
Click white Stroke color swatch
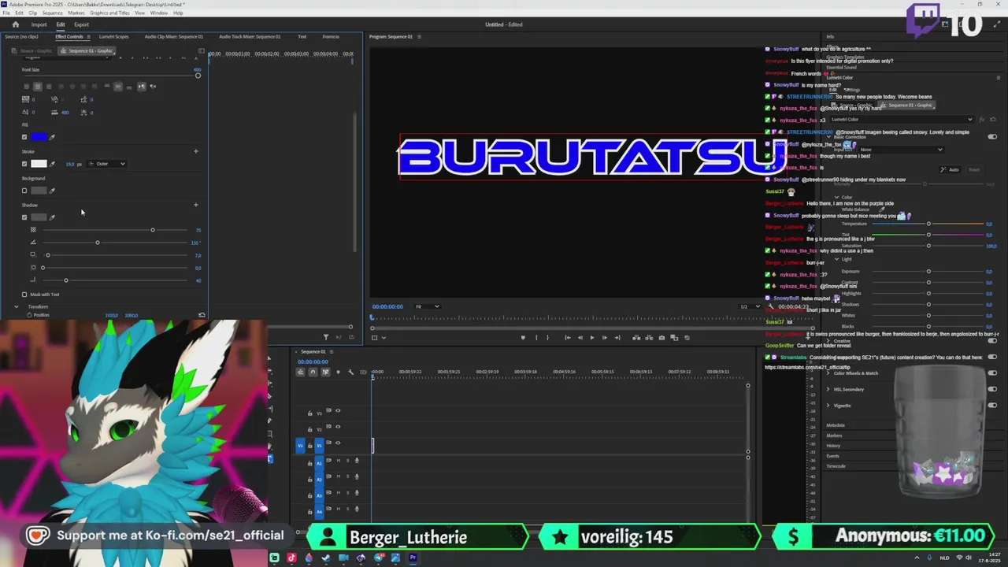[39, 164]
